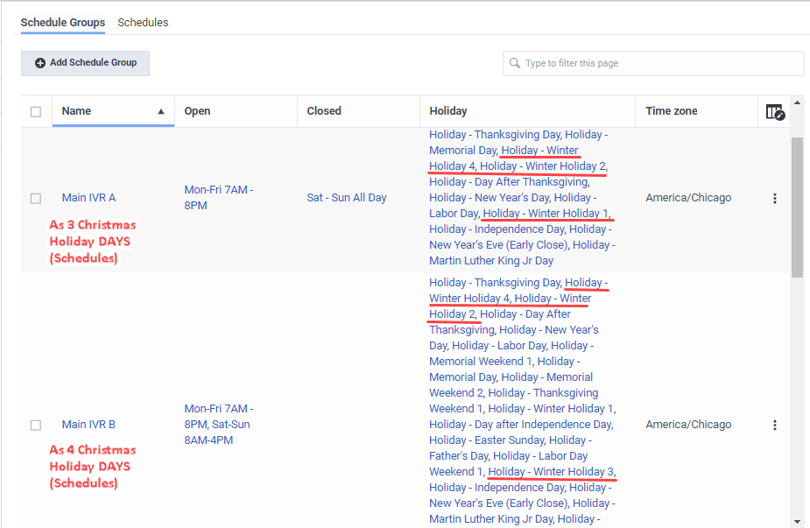Screen dimensions: 810x528
Task: Open the Sat - Sun All Day closed schedule
Action: pos(347,198)
